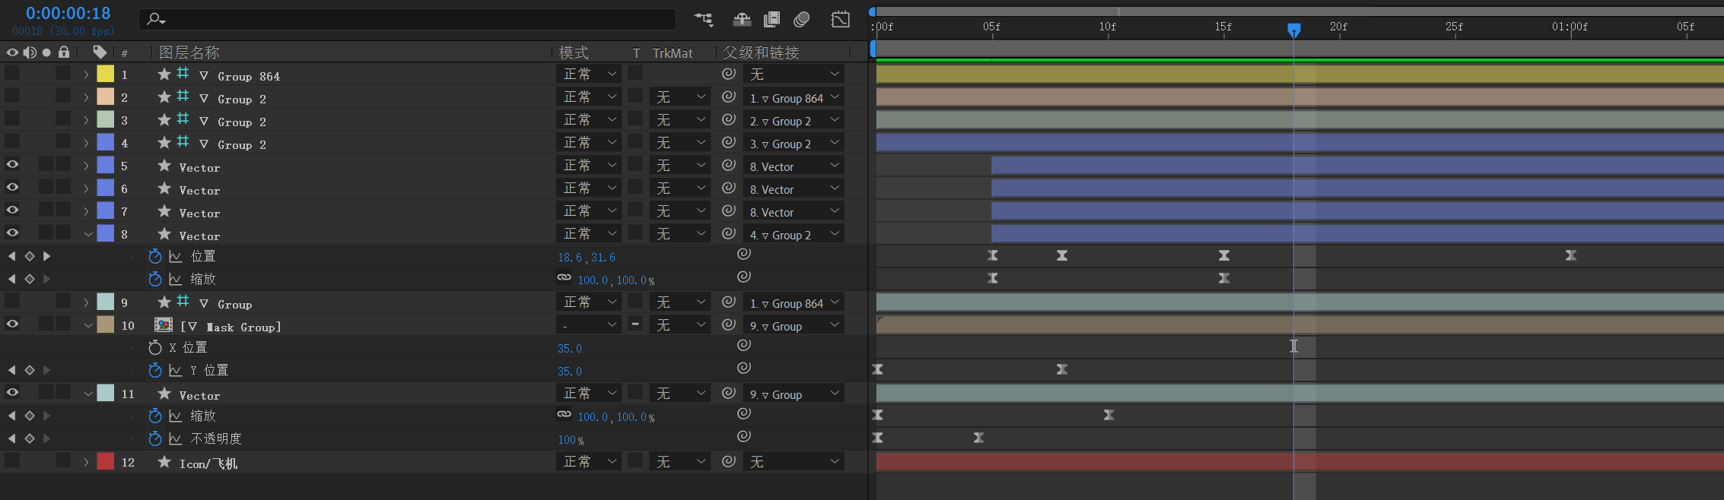This screenshot has width=1724, height=500.
Task: Edit the position value 18.6, 31.6
Action: click(587, 258)
